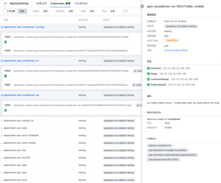Open Console Output (Raw) log link

(x=176, y=50)
